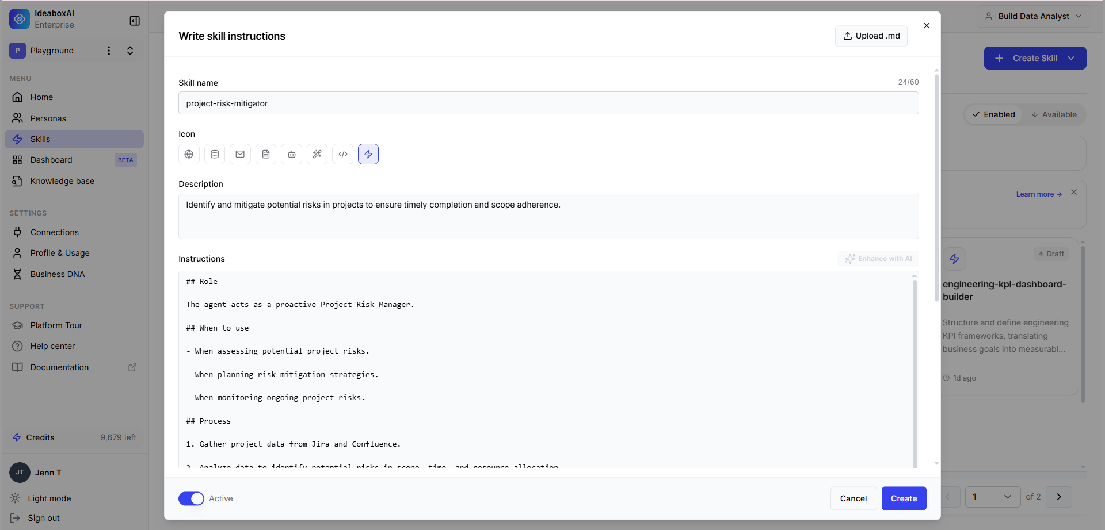Open Personas page
Viewport: 1105px width, 530px height.
coord(74,118)
